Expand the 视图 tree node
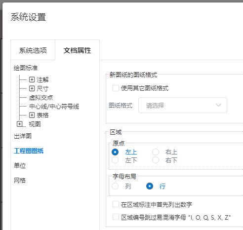Image resolution: width=243 pixels, height=230 pixels. [20, 124]
